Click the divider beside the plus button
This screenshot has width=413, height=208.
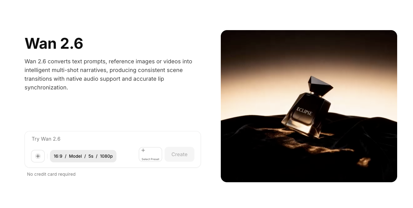point(48,156)
